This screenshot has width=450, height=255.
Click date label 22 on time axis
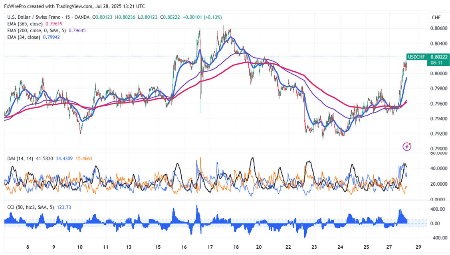point(288,247)
